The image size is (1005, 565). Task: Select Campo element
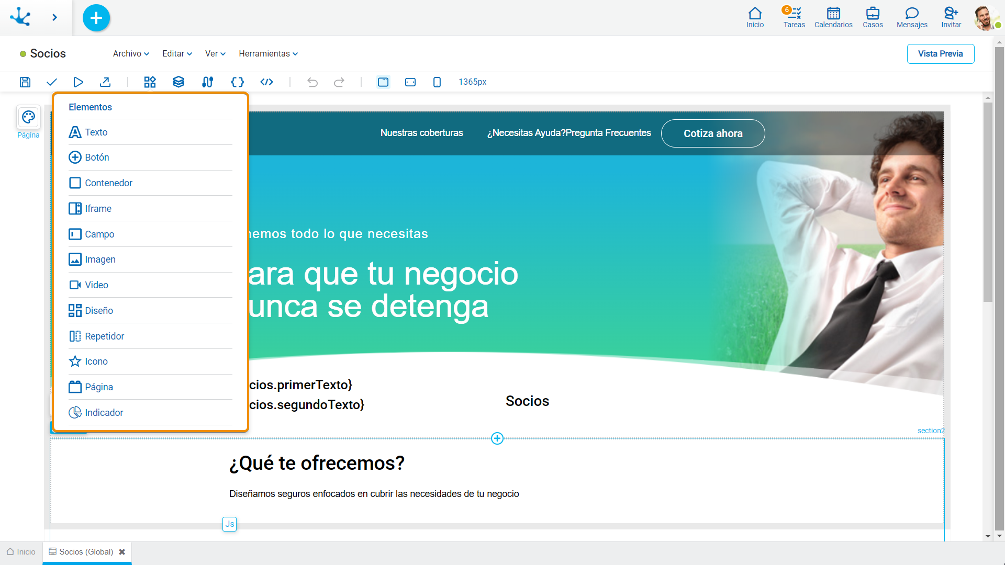(x=150, y=234)
